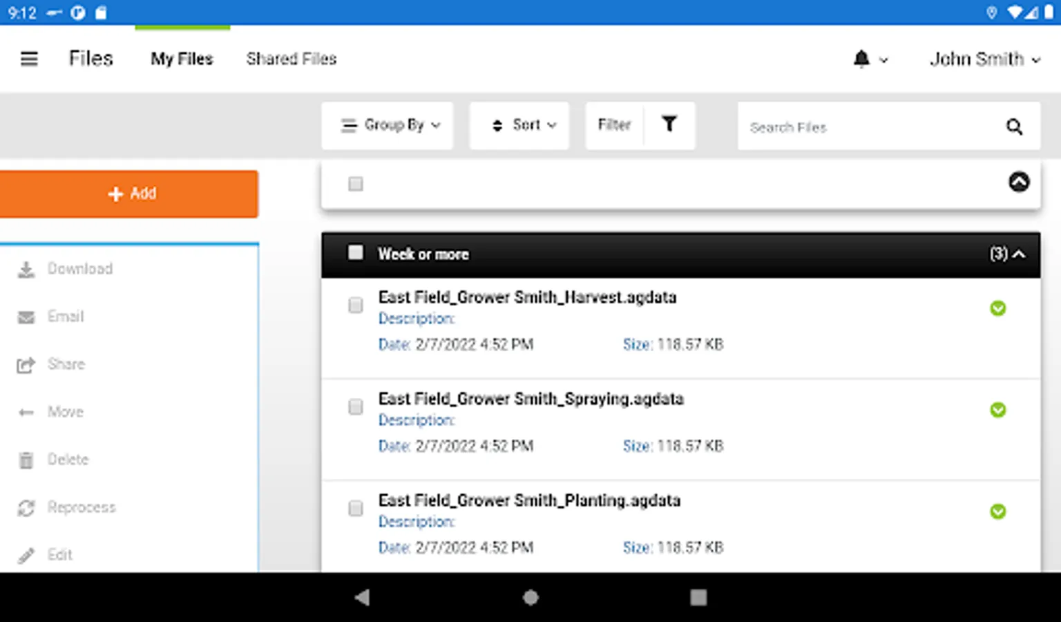Click the Email action label
This screenshot has height=622, width=1061.
tap(66, 317)
